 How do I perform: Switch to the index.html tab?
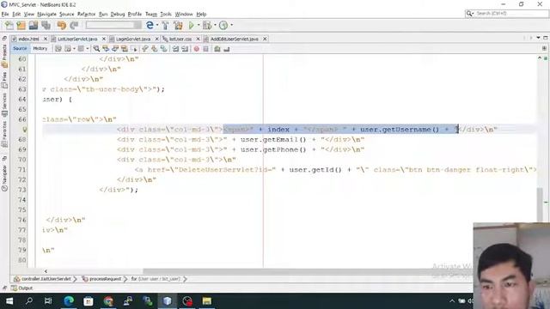pyautogui.click(x=28, y=39)
